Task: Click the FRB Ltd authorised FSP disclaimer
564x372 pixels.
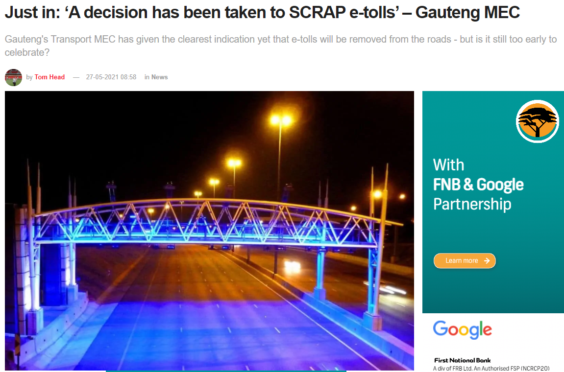Action: point(491,368)
